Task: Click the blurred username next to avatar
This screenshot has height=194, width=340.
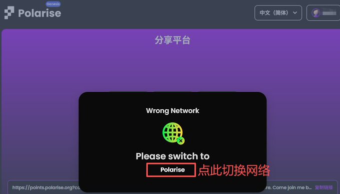Action: pos(329,13)
